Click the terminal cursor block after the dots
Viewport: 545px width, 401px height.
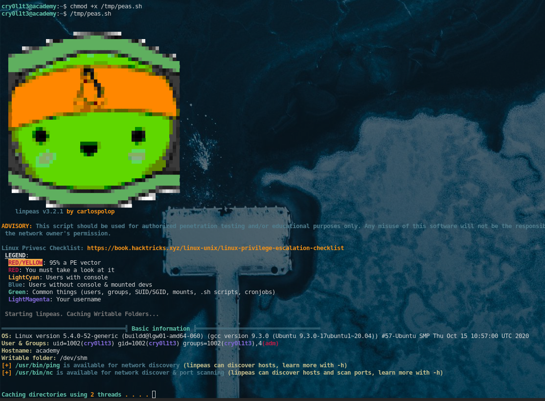154,395
